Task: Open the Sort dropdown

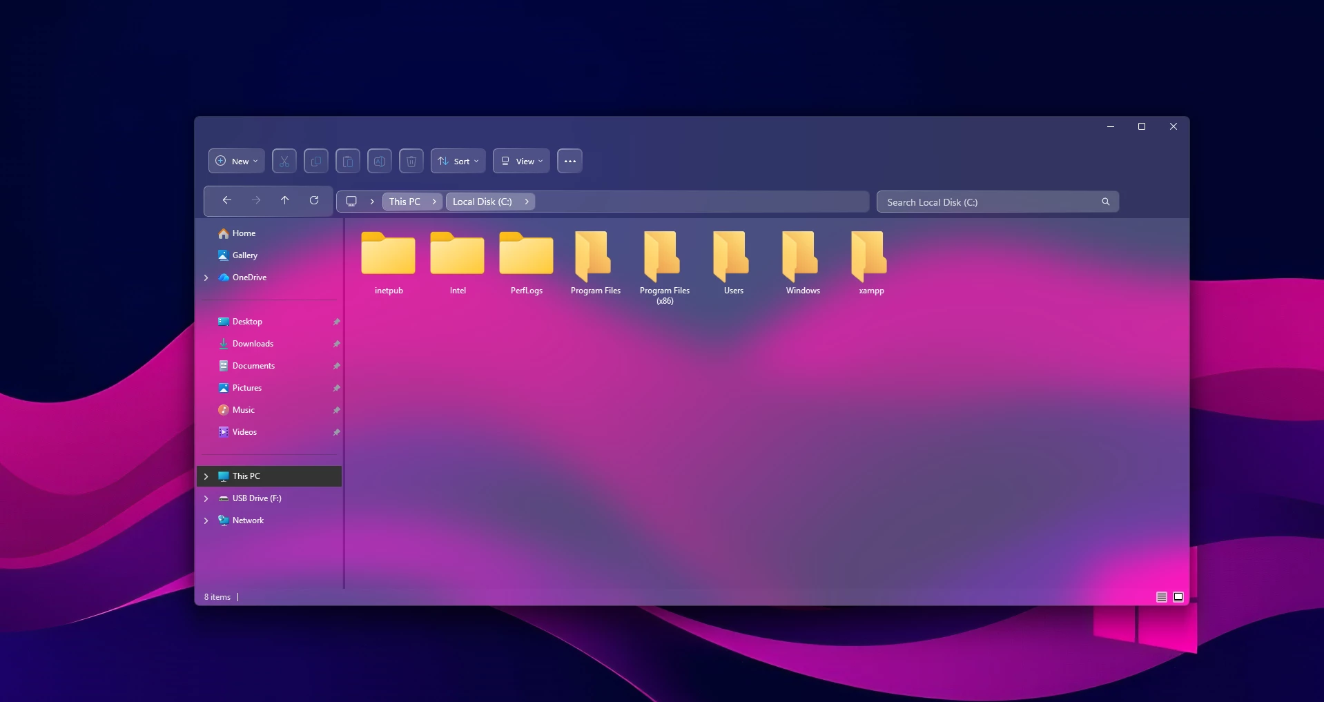Action: pos(458,161)
